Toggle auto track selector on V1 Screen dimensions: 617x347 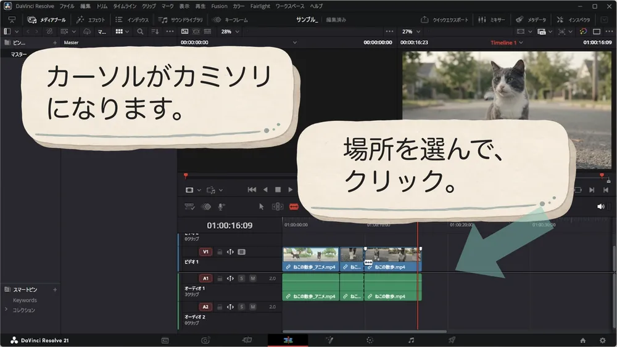pyautogui.click(x=230, y=252)
